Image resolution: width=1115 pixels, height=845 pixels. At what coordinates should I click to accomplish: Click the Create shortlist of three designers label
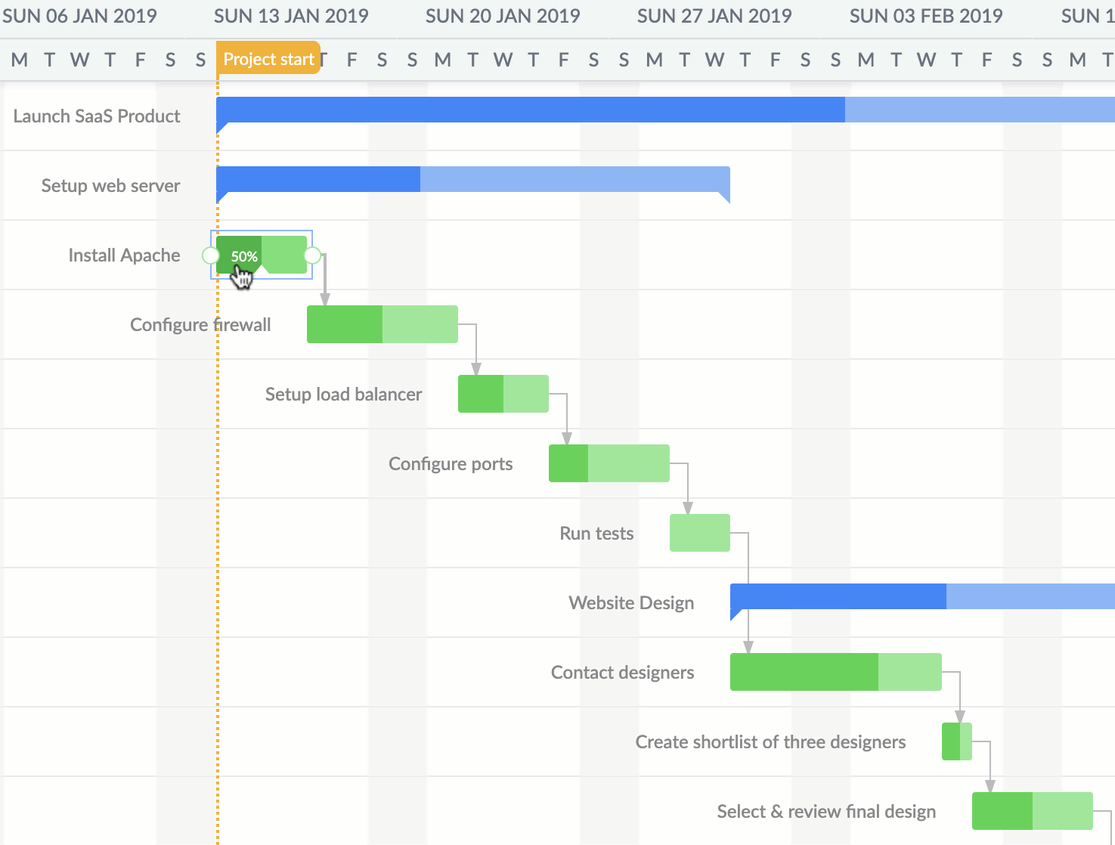[x=771, y=742]
